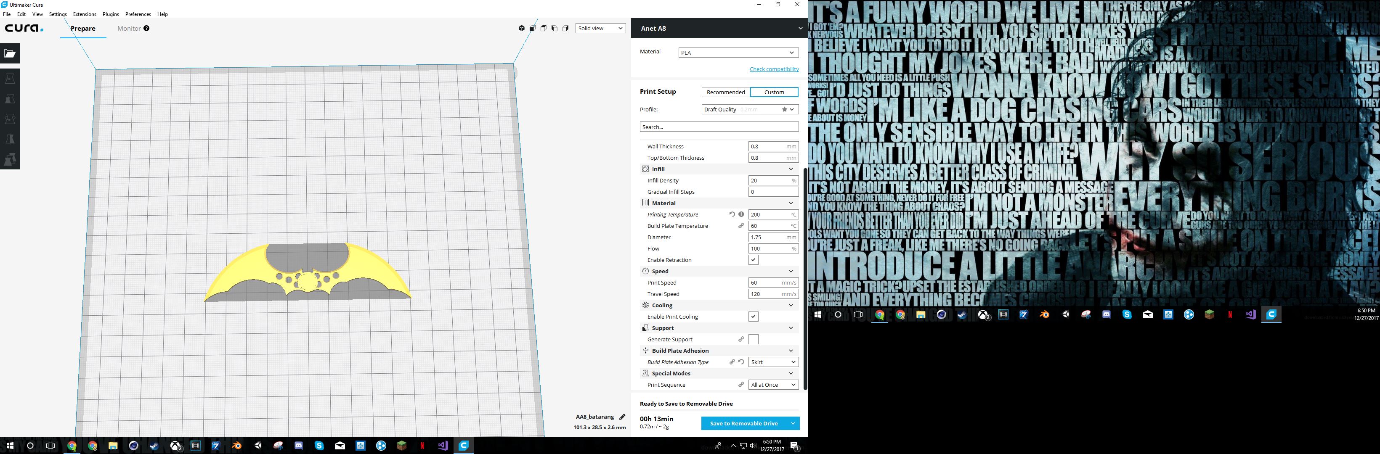Open the Extensions menu
Viewport: 1380px width, 454px height.
85,14
